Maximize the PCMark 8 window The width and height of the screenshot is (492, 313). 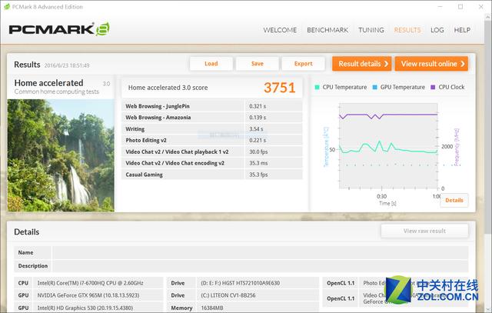click(x=460, y=7)
